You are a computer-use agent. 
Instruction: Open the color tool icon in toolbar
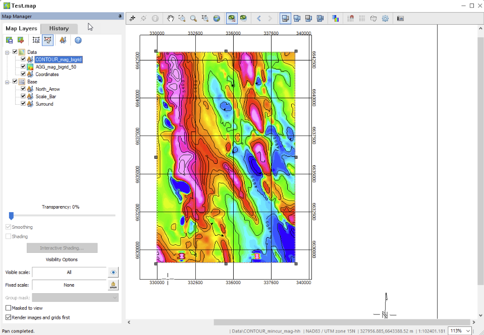[x=336, y=19]
